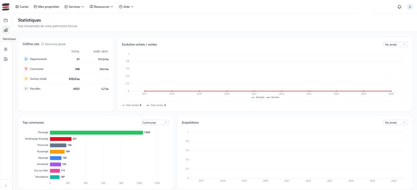Click the info icon next to Patrimoine global
This screenshot has width=417, height=190.
pos(43,44)
